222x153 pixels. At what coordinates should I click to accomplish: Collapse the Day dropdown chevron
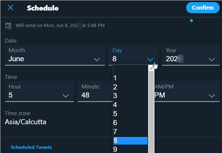[150, 59]
